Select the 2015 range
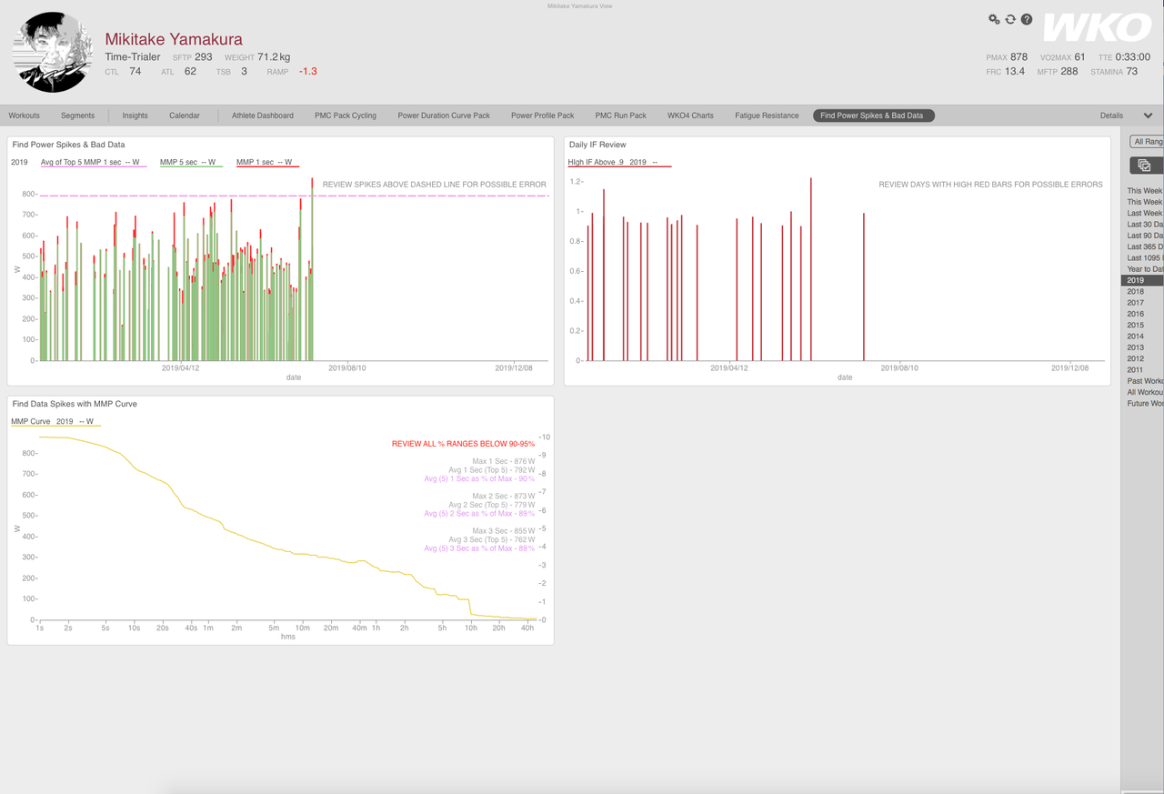The height and width of the screenshot is (794, 1164). pos(1136,326)
